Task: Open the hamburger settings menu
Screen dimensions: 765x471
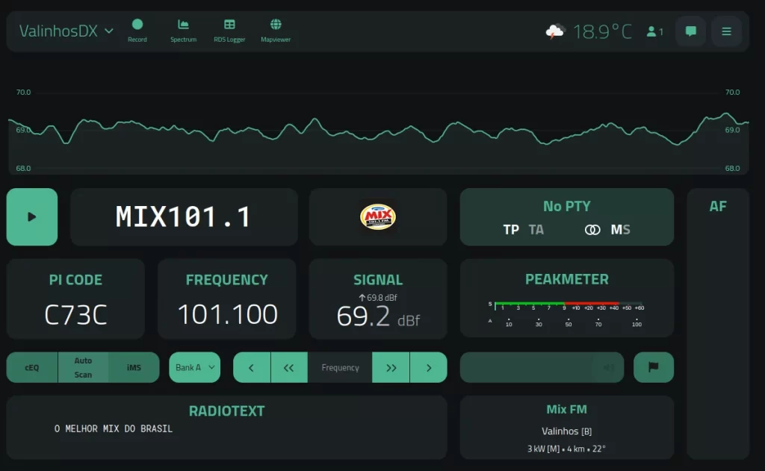Action: point(726,31)
